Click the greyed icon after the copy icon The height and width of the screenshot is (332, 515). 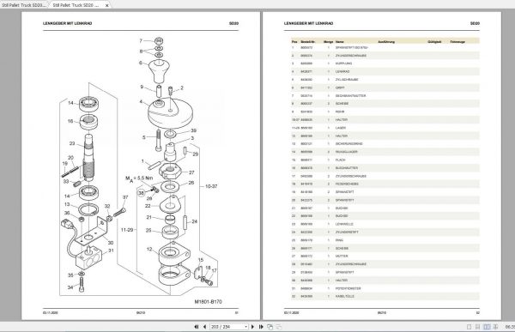(x=278, y=327)
